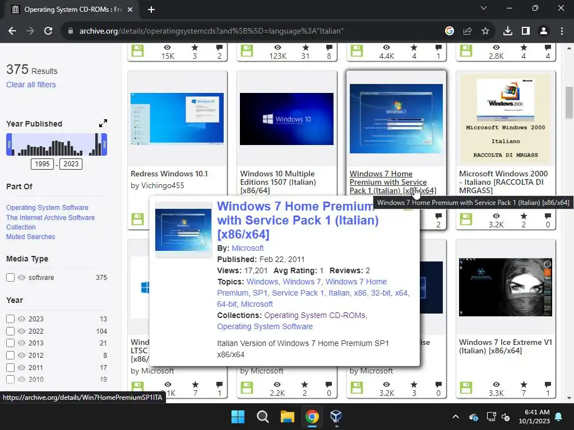This screenshot has height=430, width=574.
Task: Open Operating System Software collection link
Action: 47,207
